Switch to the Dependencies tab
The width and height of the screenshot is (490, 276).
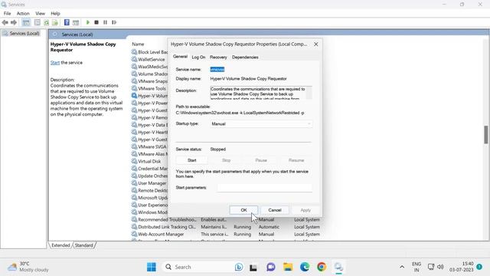(x=245, y=58)
